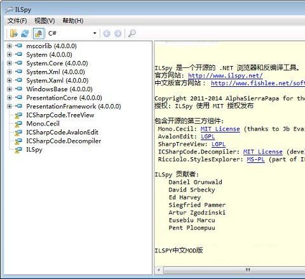
Task: Select System.Xml (4.0.0.0) entry
Action: tap(55, 72)
